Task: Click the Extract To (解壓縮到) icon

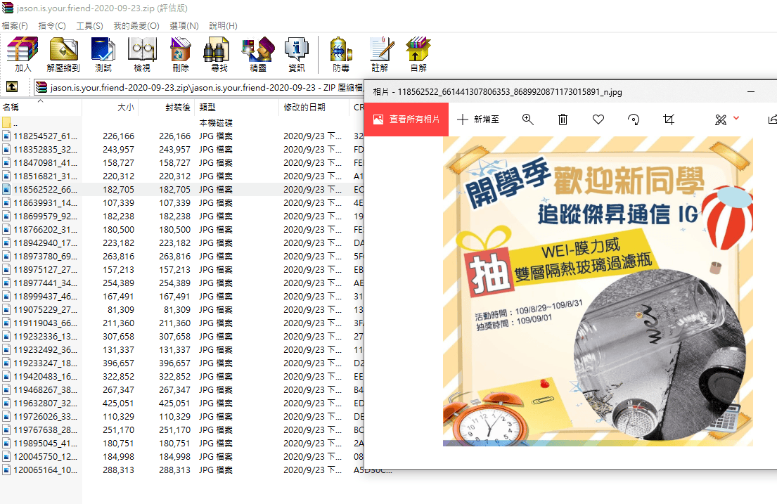Action: (63, 55)
